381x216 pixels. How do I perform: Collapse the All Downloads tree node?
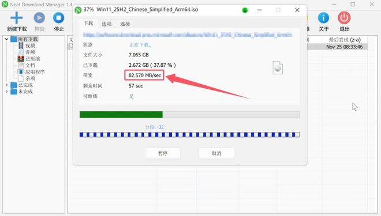[6, 39]
